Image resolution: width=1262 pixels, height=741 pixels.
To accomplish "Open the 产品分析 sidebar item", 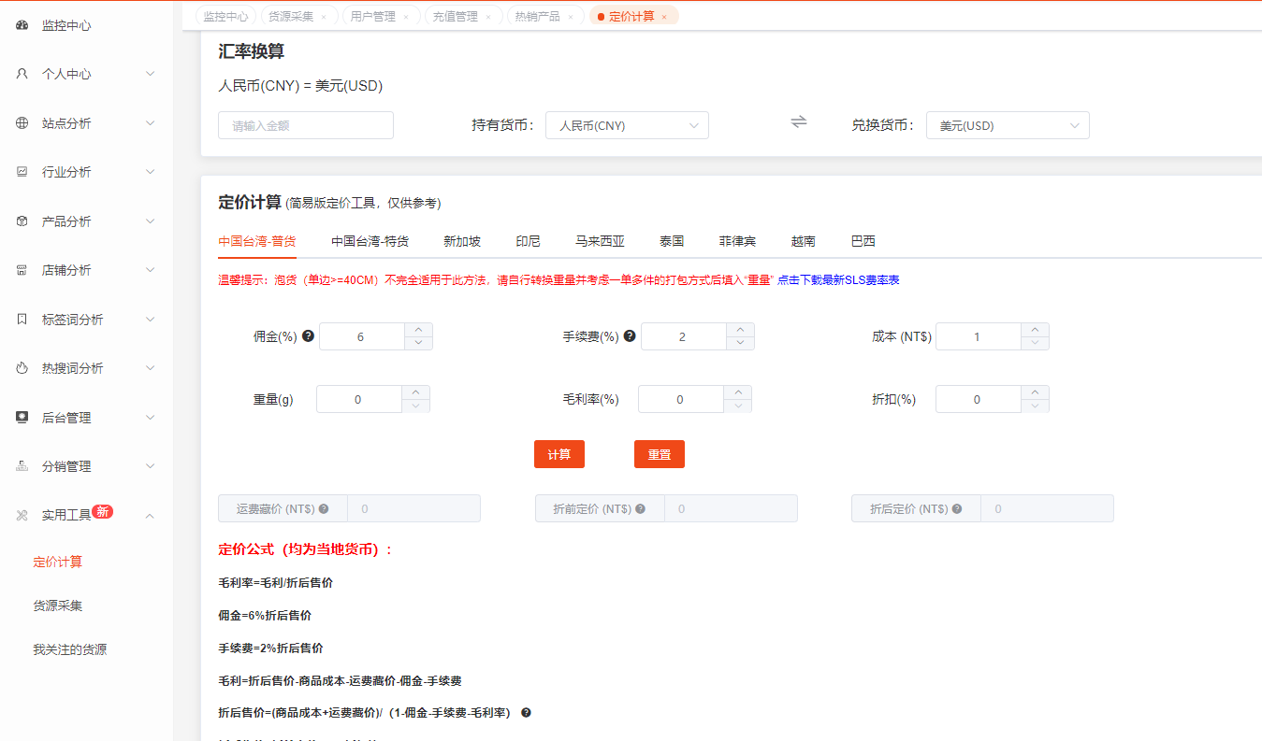I will pyautogui.click(x=65, y=221).
